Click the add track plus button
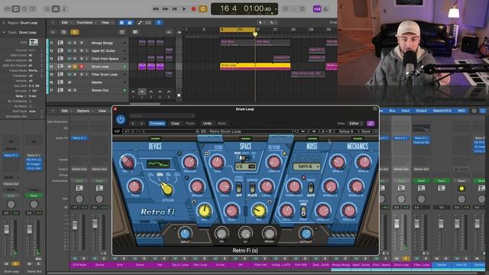The height and width of the screenshot is (275, 489). 53,32
